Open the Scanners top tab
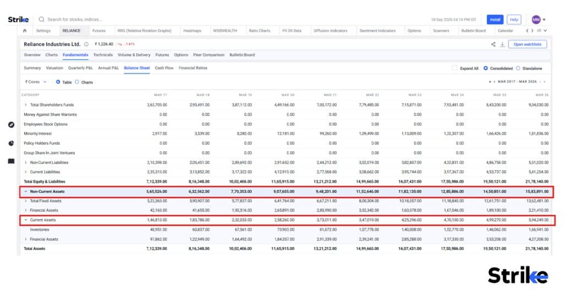 (441, 31)
